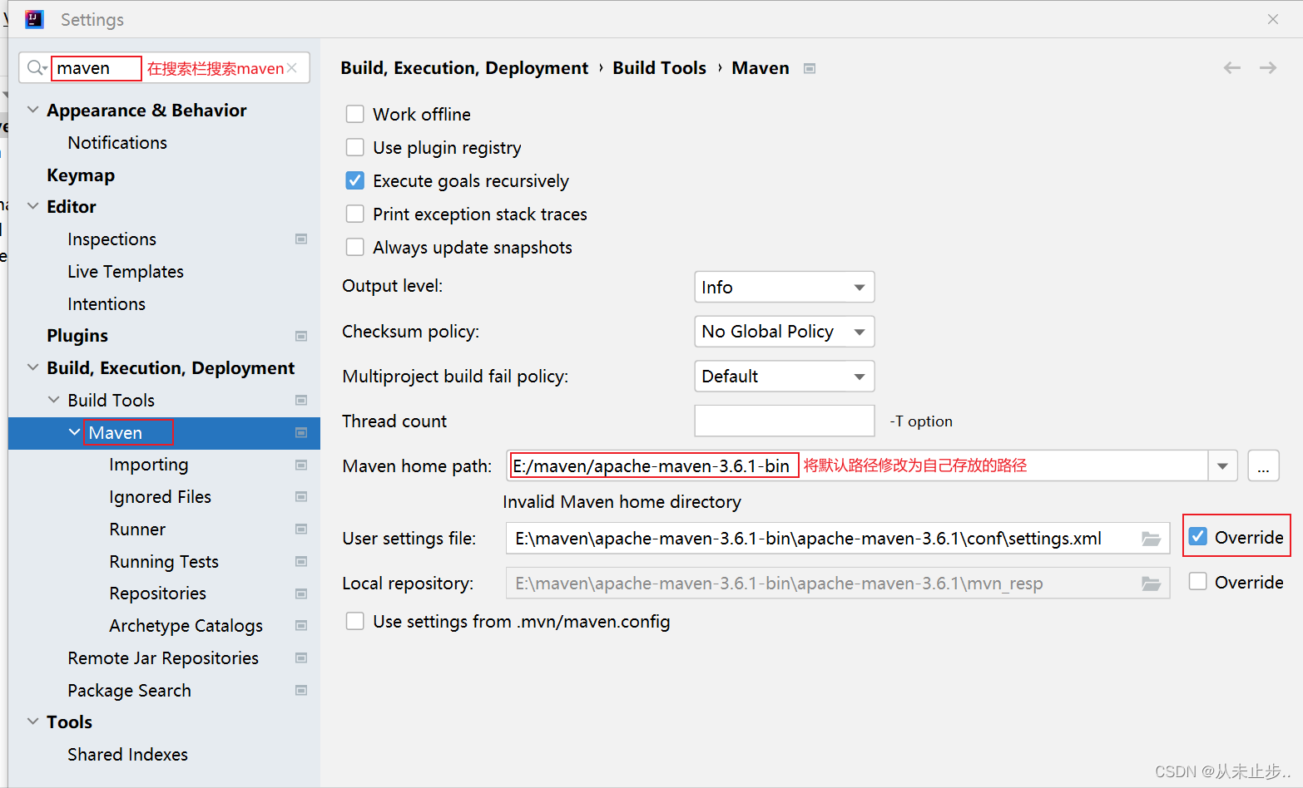Click project settings icon beside Plugins

[x=301, y=336]
